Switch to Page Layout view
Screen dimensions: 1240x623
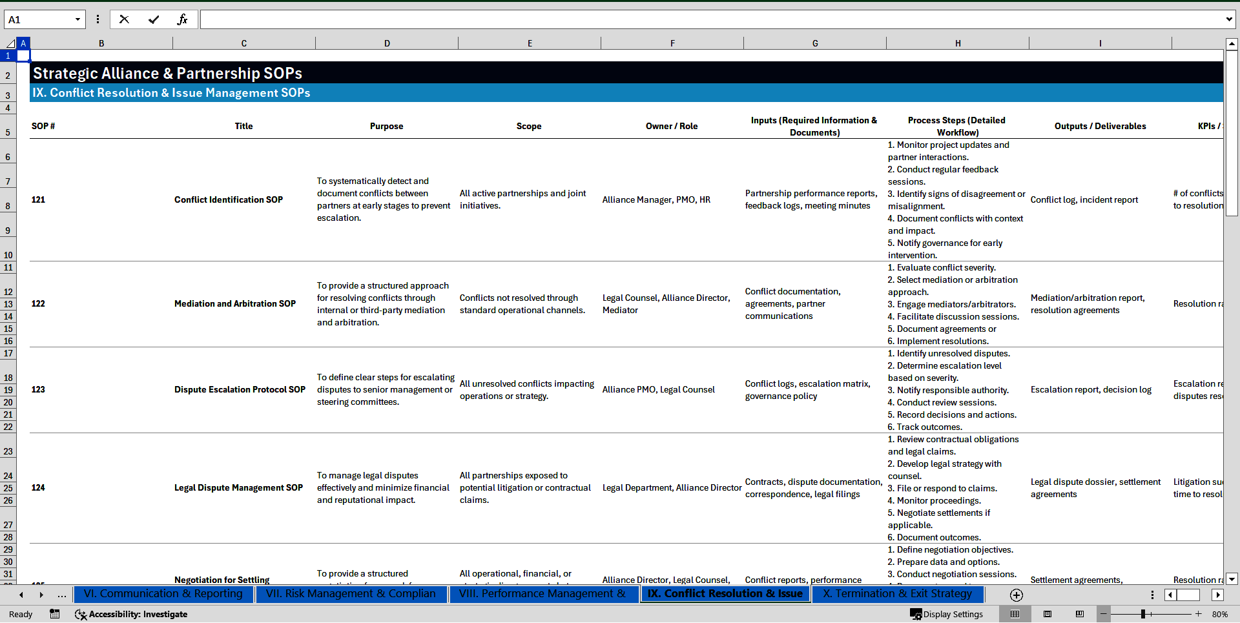(1048, 614)
